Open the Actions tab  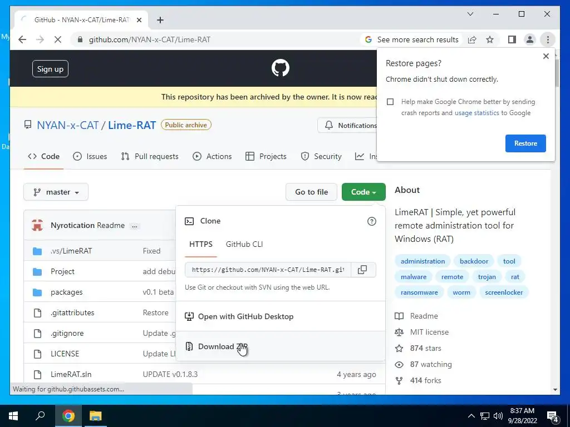tap(212, 156)
